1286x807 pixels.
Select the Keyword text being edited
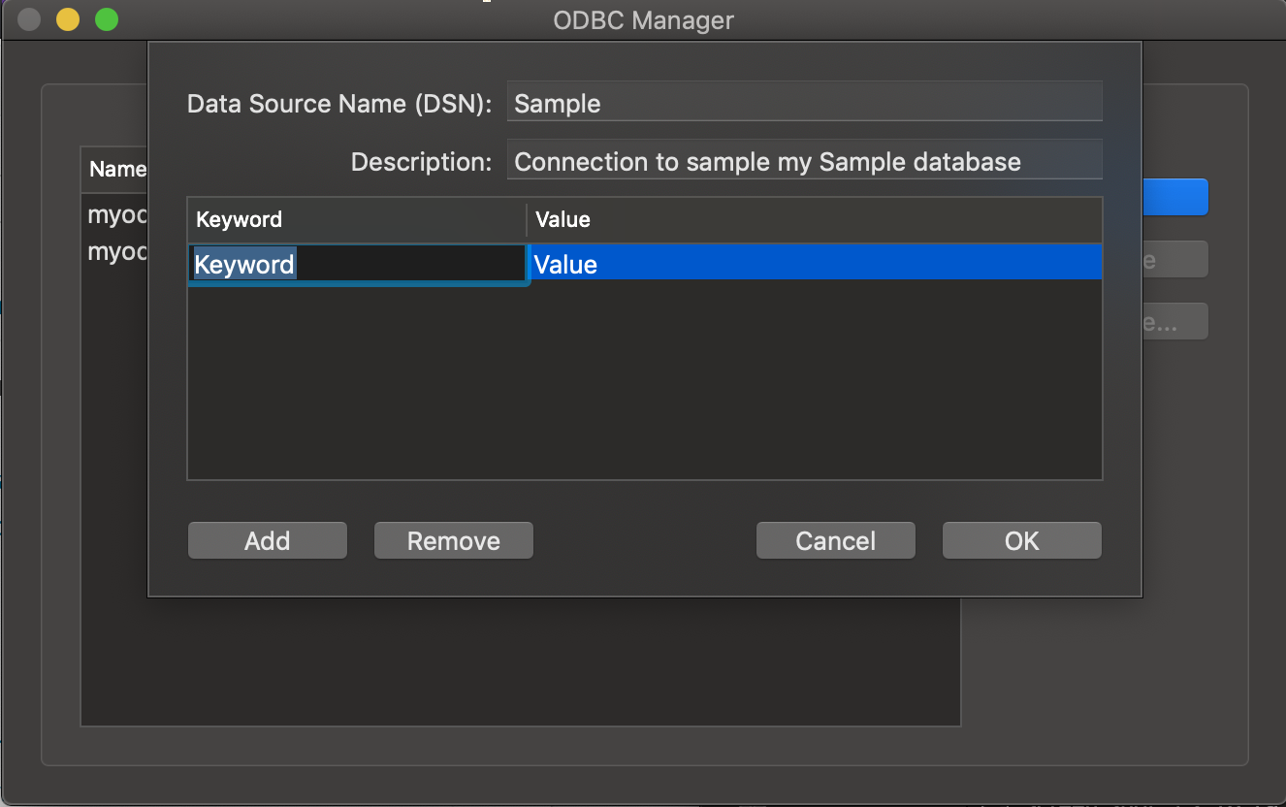(x=242, y=264)
